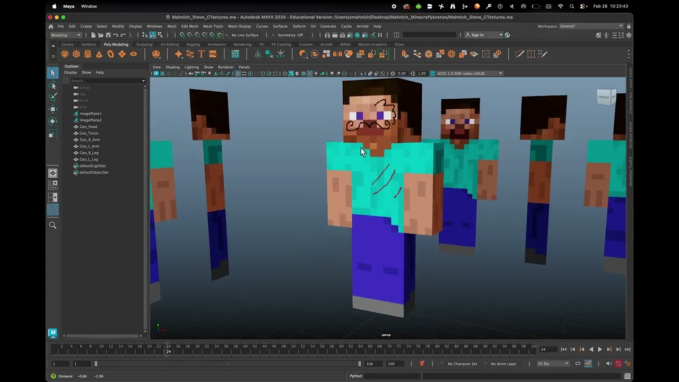679x382 pixels.
Task: Open the Content Browser shelf icon
Action: click(x=235, y=54)
